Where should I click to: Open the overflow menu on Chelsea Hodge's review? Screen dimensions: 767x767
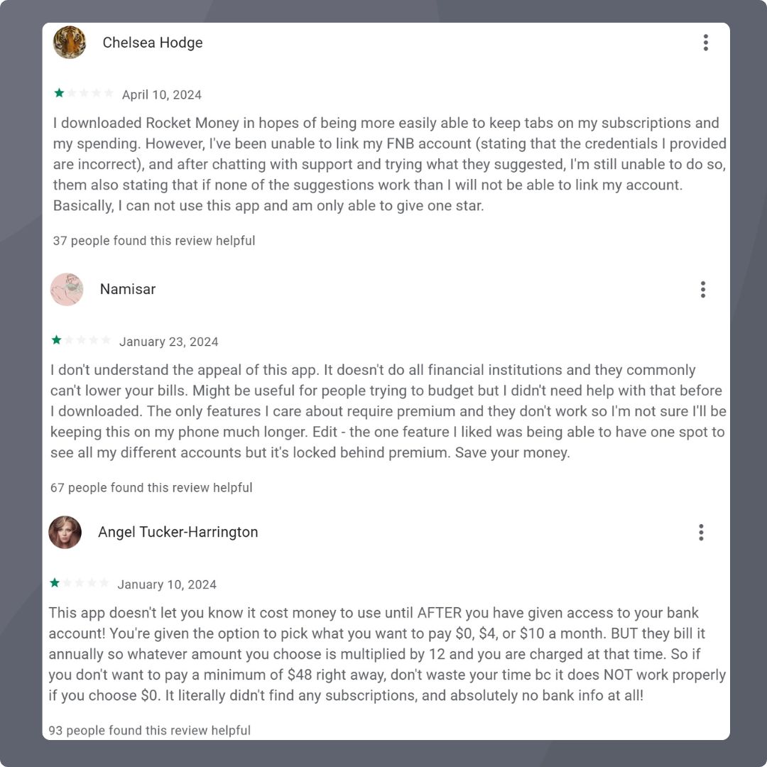[x=705, y=43]
